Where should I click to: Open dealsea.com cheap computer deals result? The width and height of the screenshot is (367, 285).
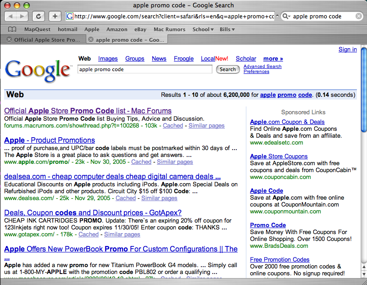pos(112,176)
